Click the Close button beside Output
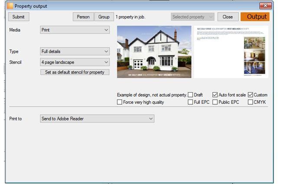281x184 pixels. [228, 17]
